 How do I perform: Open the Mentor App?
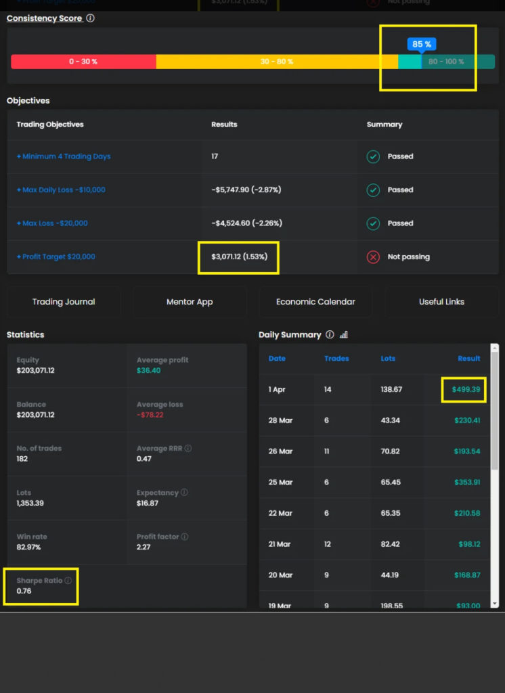coord(190,302)
